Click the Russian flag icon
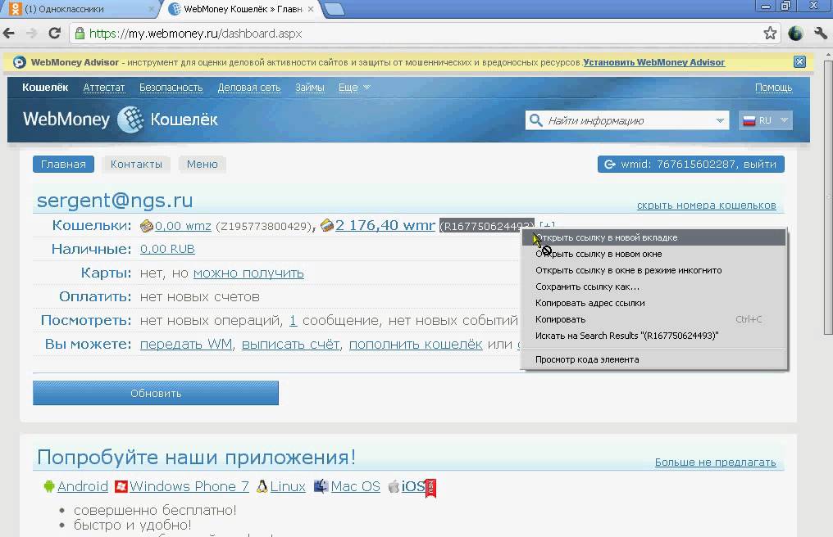The image size is (833, 537). (749, 120)
